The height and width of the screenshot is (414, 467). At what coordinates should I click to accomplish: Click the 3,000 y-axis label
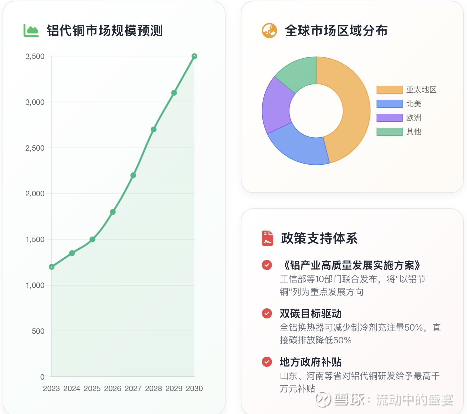pos(35,102)
